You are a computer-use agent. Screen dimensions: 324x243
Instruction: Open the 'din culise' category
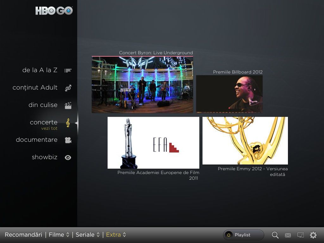[43, 105]
